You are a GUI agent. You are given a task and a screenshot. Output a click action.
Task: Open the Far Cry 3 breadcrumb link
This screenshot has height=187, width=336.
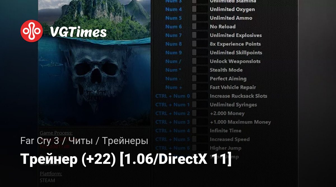click(x=39, y=141)
